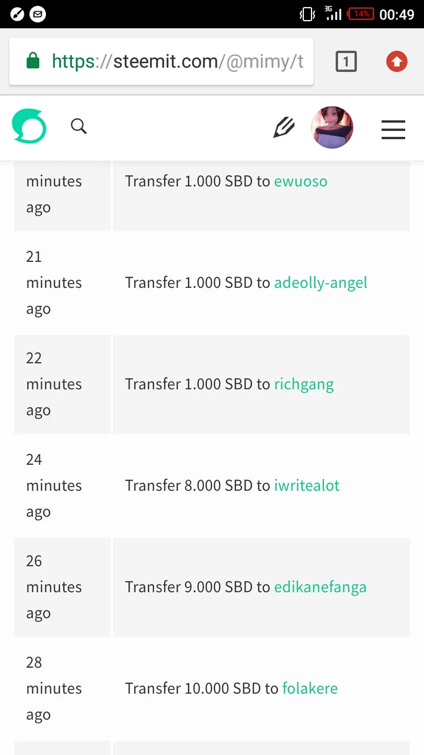Visit the richgang profile link

pos(304,385)
